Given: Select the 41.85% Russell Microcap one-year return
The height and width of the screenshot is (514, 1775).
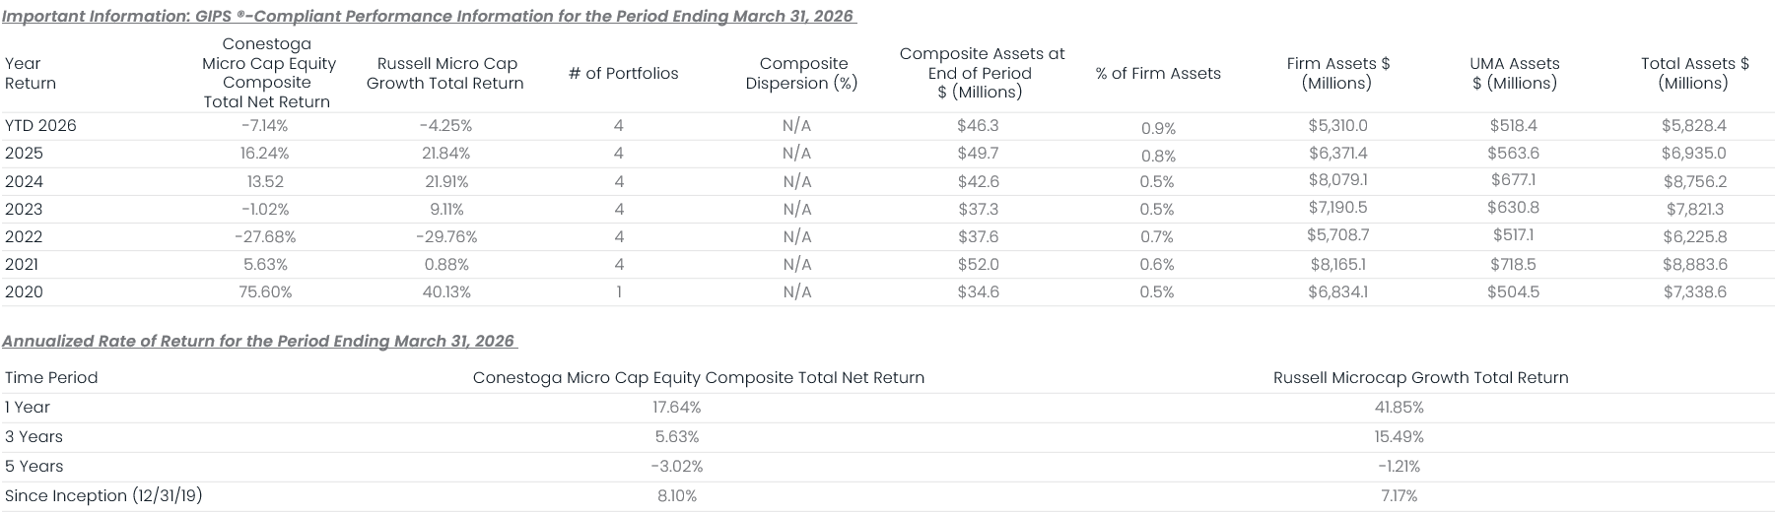Looking at the screenshot, I should click(1400, 407).
